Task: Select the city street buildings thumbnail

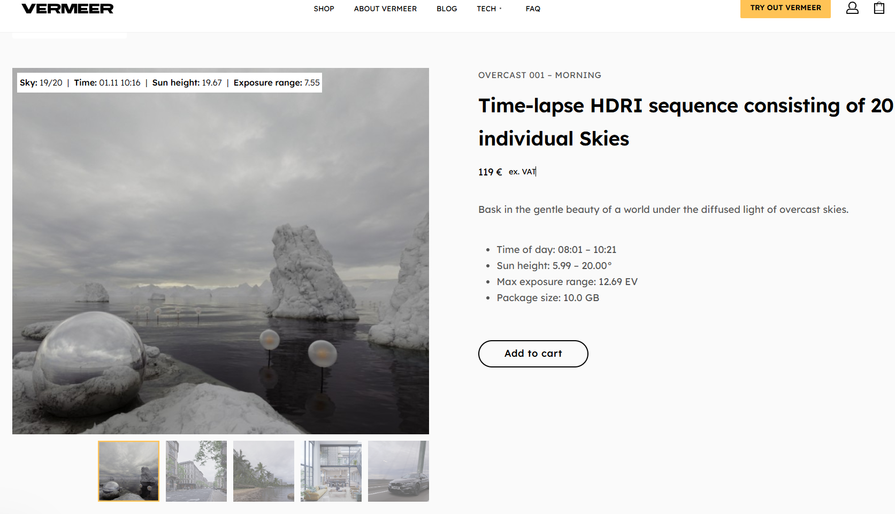Action: coord(196,471)
